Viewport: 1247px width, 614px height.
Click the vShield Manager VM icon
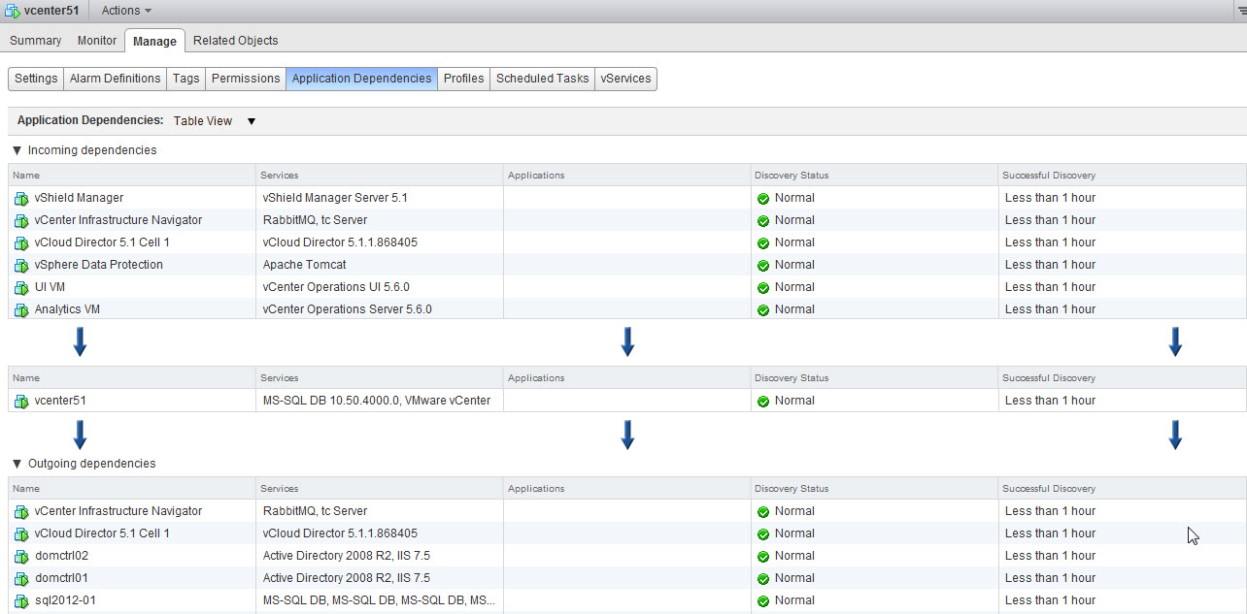(21, 199)
